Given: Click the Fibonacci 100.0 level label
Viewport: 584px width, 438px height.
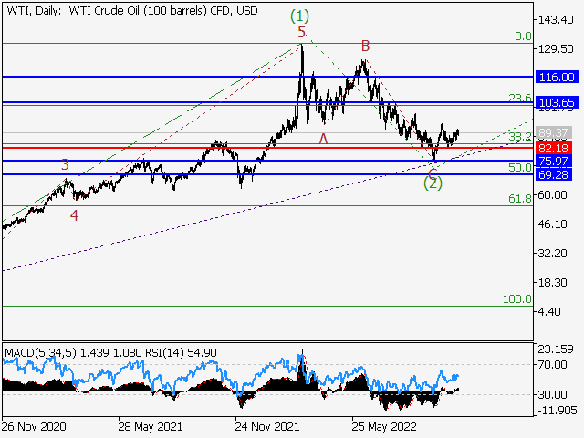Looking at the screenshot, I should (x=517, y=299).
